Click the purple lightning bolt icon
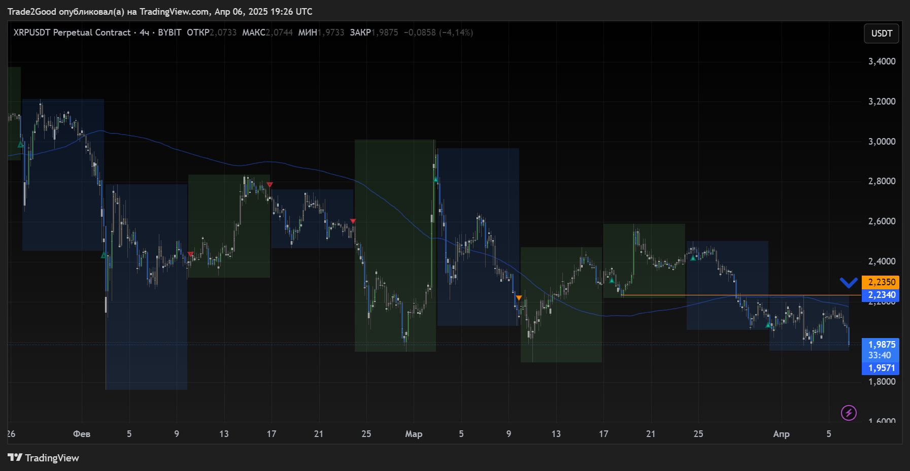Viewport: 910px width, 471px height. 849,413
